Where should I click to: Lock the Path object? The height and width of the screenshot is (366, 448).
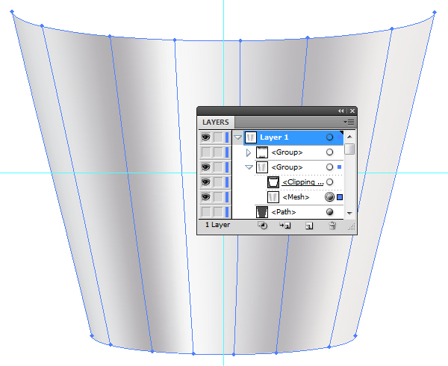point(218,211)
